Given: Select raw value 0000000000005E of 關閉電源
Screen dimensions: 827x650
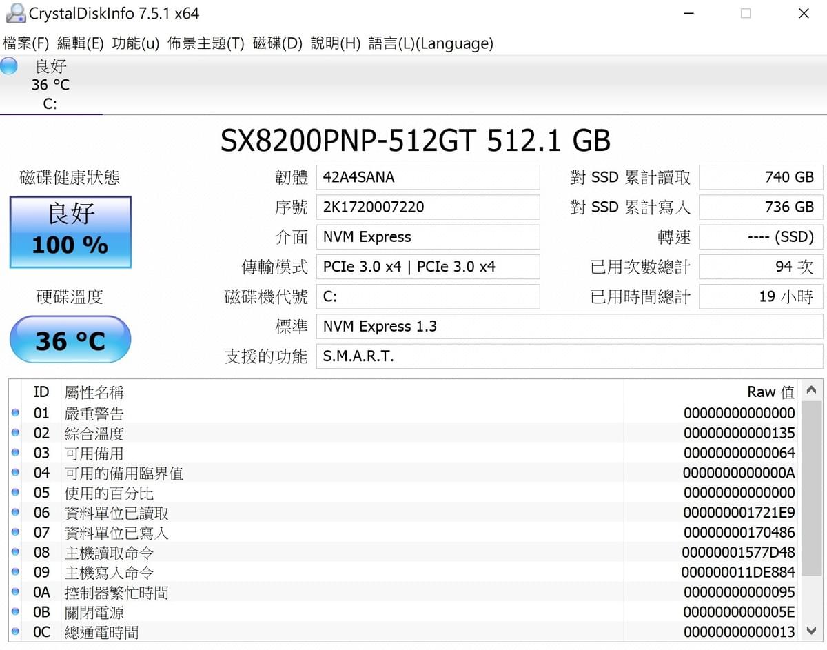Looking at the screenshot, I should (x=739, y=613).
